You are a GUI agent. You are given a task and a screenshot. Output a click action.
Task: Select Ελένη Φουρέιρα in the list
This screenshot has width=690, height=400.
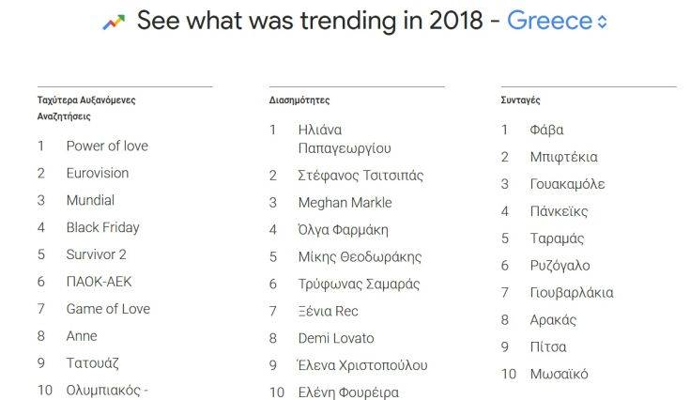pos(347,392)
